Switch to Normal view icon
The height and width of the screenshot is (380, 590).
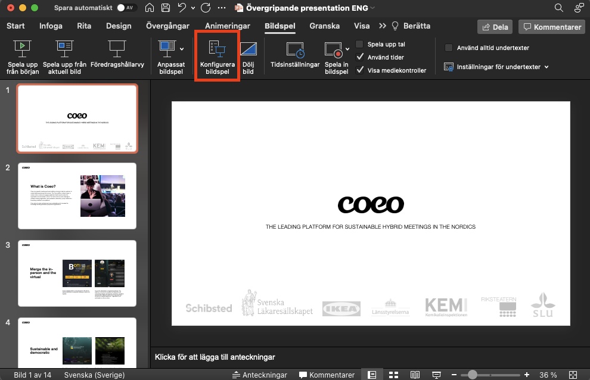click(372, 375)
